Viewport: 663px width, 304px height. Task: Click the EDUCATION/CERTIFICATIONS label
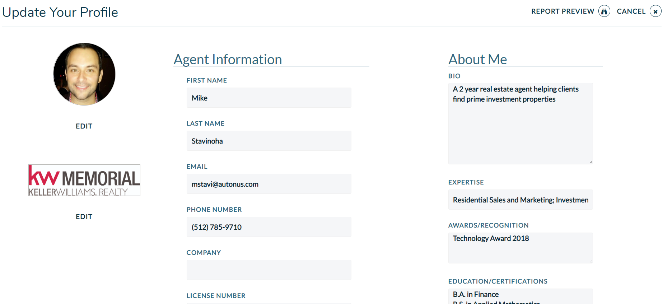click(498, 281)
